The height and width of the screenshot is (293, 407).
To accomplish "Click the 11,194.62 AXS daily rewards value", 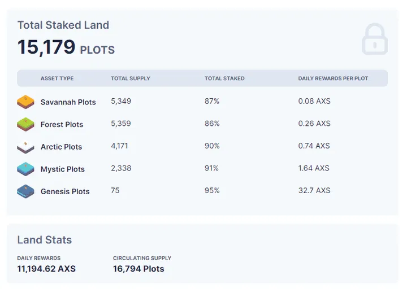I will (46, 269).
